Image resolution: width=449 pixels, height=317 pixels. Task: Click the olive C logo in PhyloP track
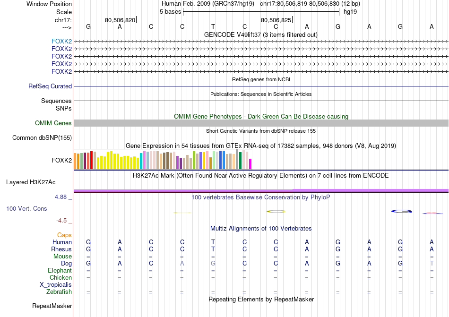pyautogui.click(x=276, y=212)
